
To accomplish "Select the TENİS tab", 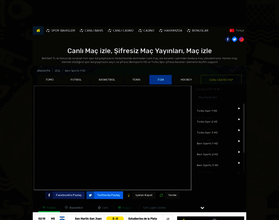I will 136,80.
